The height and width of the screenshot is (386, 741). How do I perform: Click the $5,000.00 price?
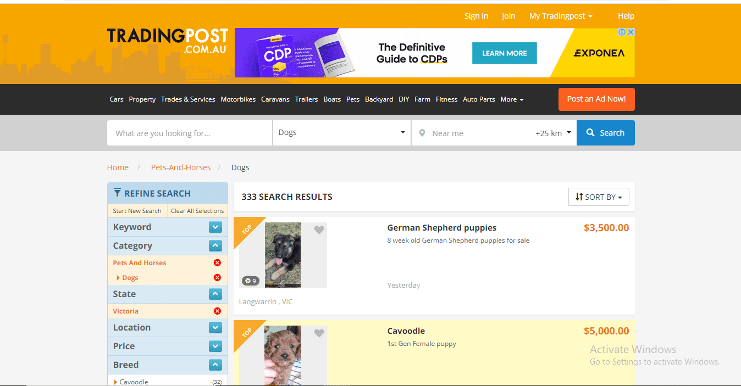606,331
